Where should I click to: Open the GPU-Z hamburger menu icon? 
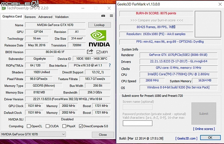point(111,16)
